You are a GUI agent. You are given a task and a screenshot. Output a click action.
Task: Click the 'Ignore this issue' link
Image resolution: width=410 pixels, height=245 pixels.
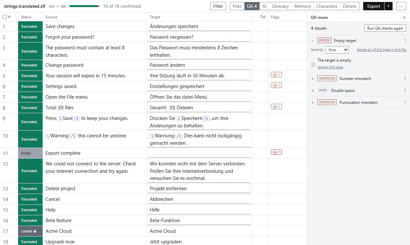(330, 67)
